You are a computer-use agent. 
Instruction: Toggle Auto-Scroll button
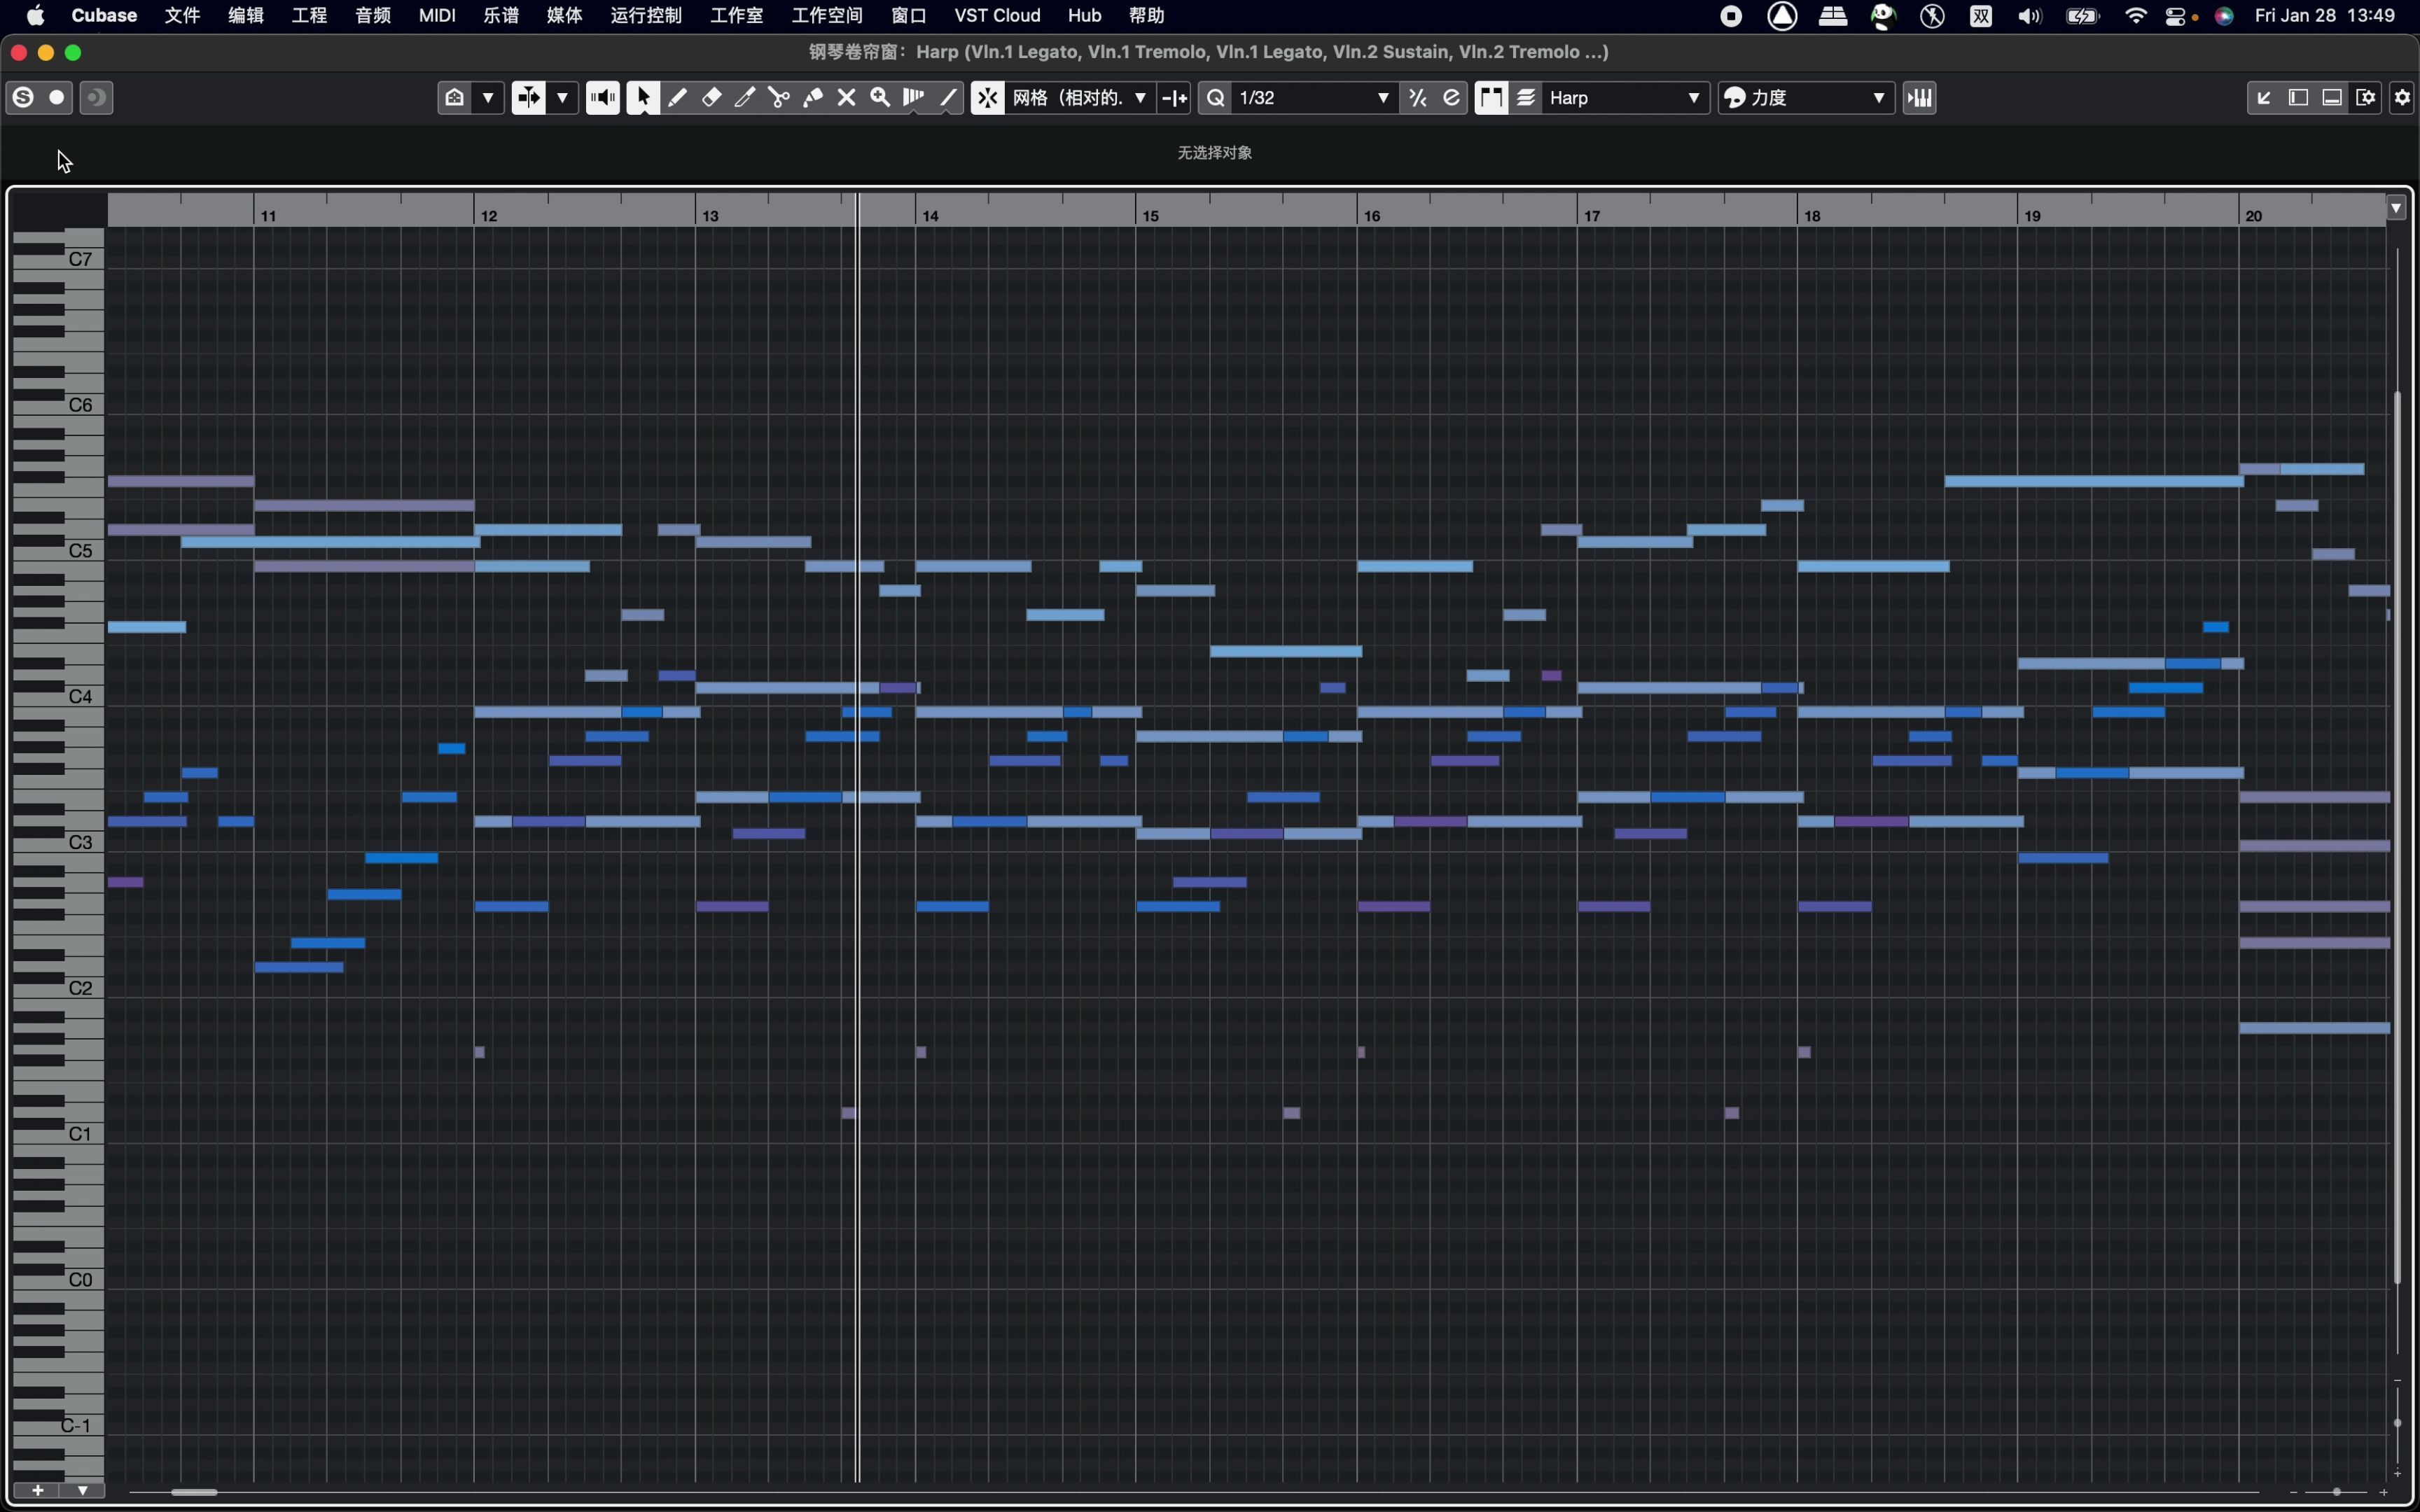point(529,97)
